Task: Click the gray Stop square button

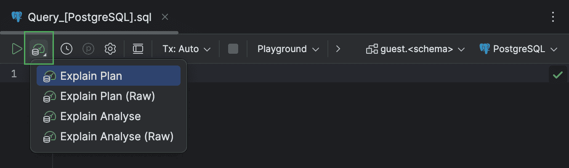Action: point(233,49)
